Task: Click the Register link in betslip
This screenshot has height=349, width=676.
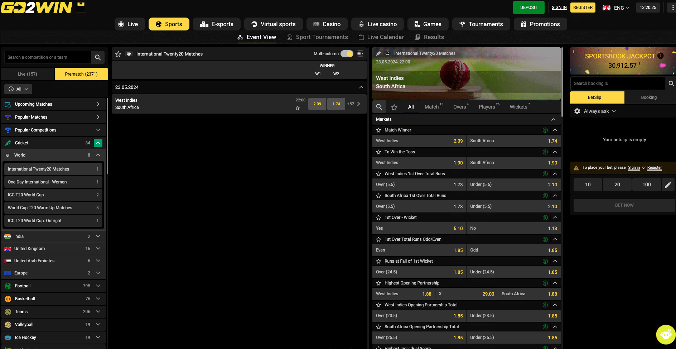Action: pos(655,168)
